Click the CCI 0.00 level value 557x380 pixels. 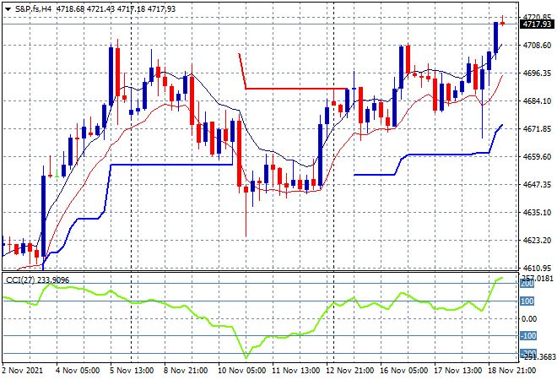click(x=529, y=319)
